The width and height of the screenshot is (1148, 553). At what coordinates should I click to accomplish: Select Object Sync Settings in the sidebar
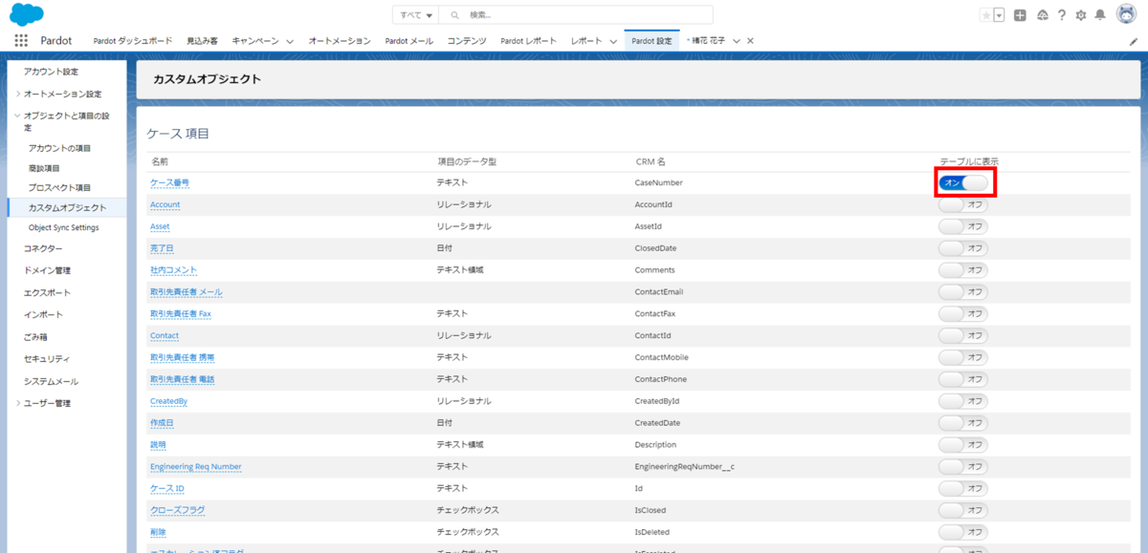click(x=64, y=227)
